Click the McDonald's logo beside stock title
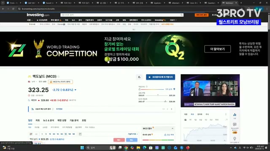This screenshot has width=270, height=151. (30, 76)
